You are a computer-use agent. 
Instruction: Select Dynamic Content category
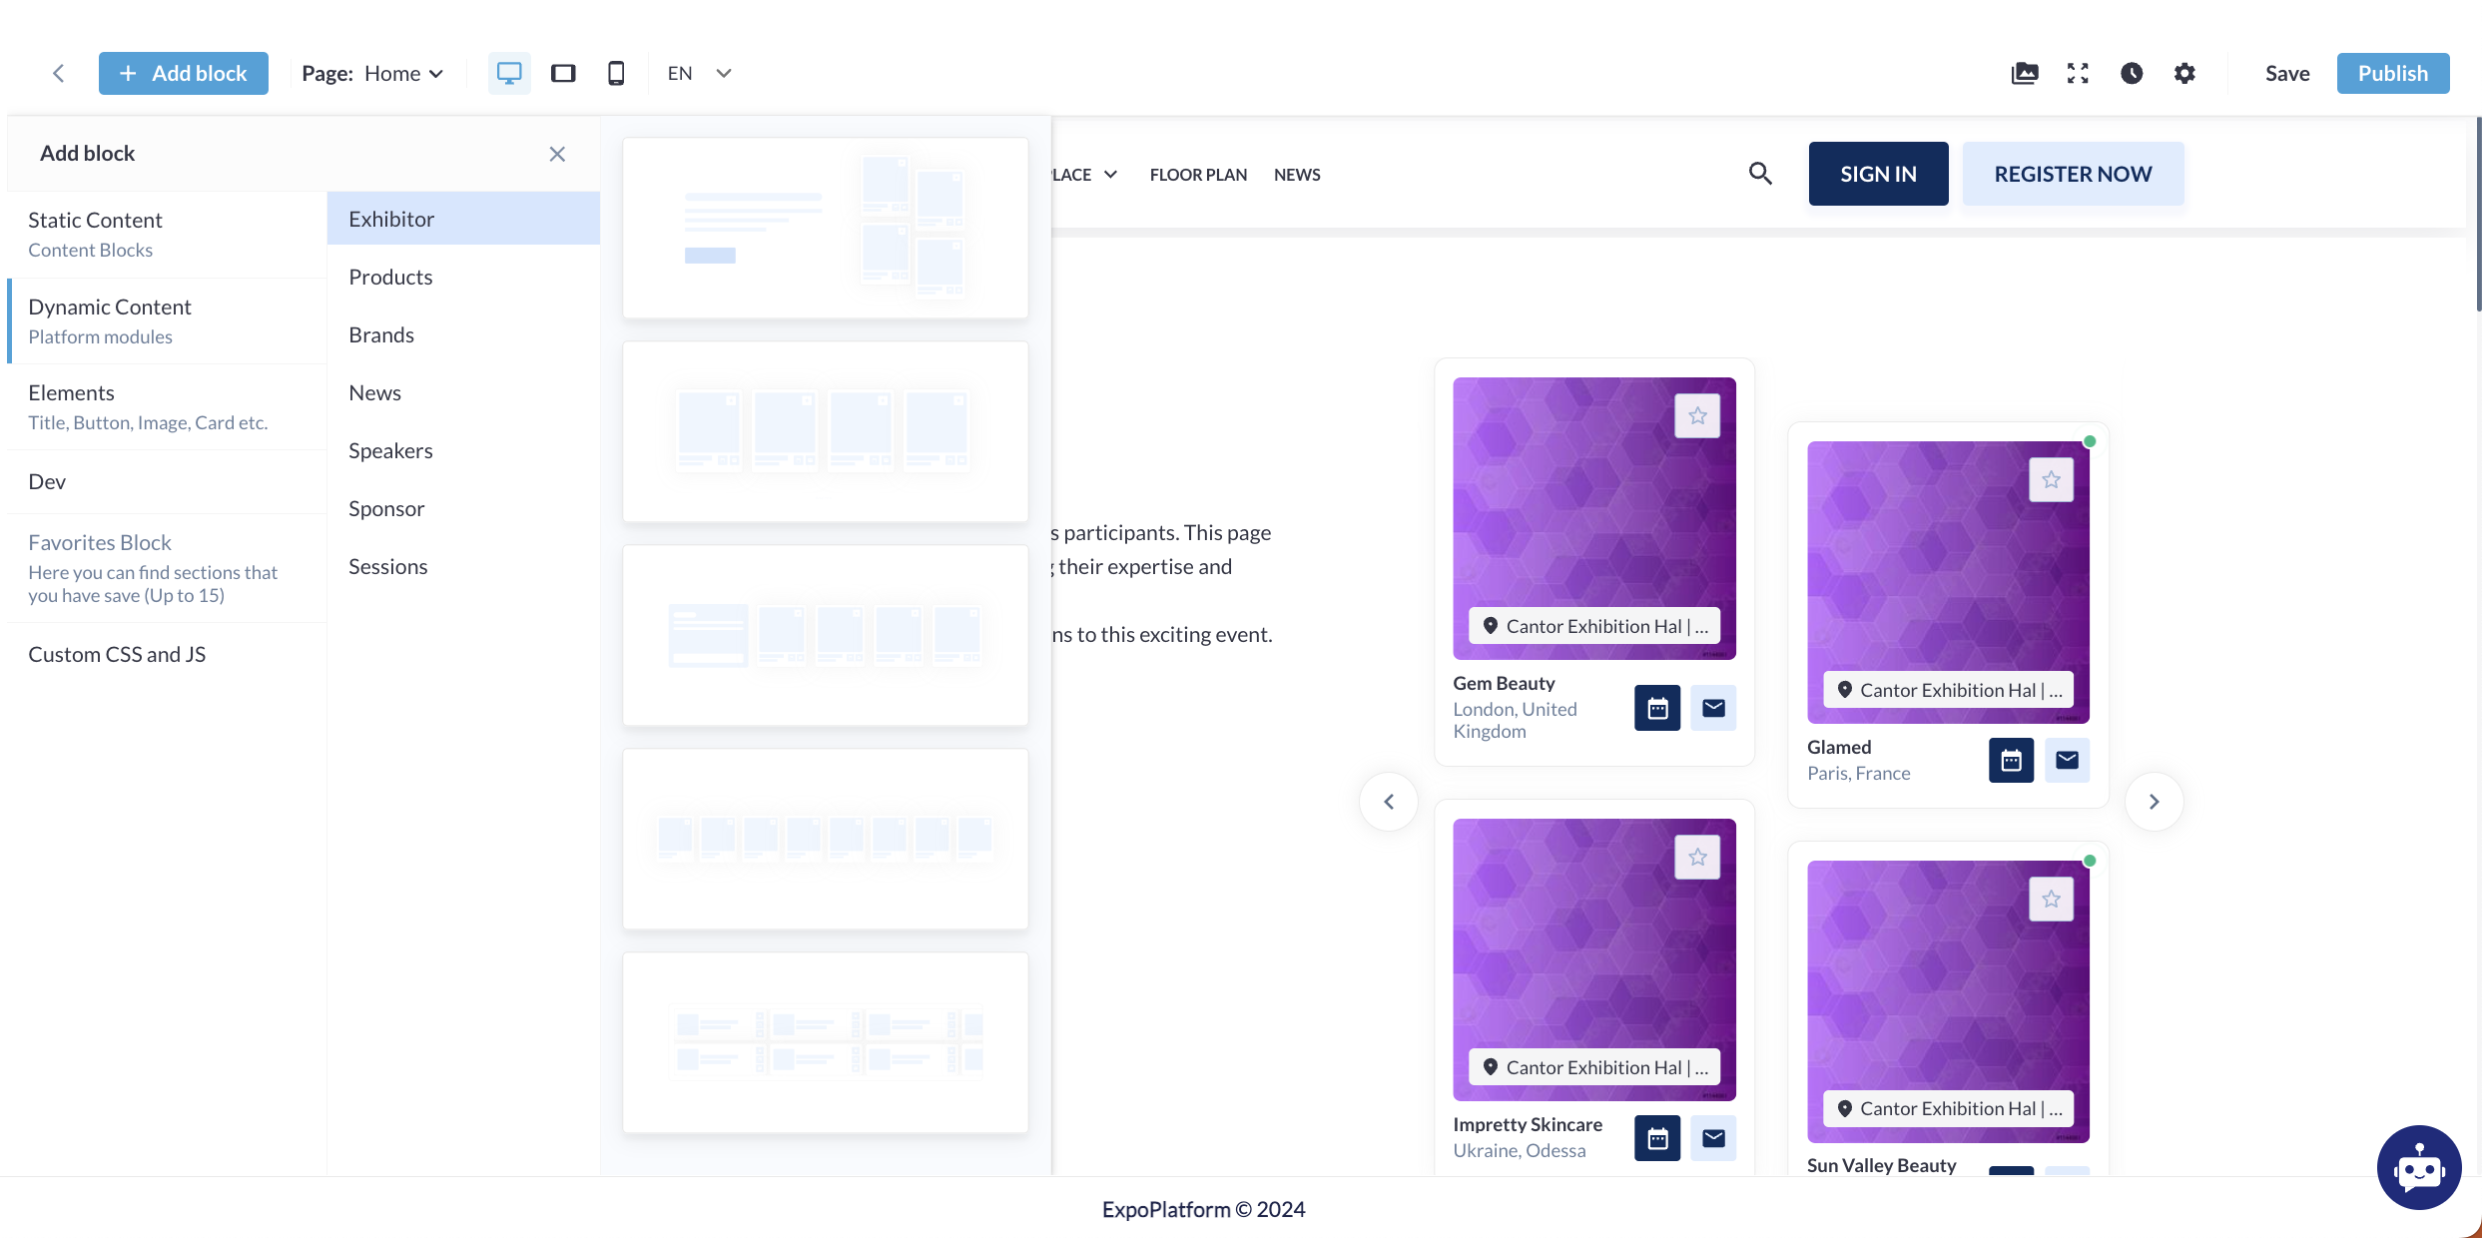click(x=167, y=320)
